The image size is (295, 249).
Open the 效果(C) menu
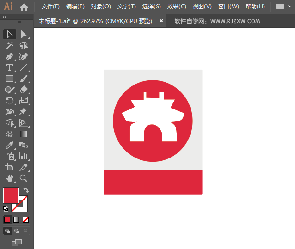tap(177, 6)
